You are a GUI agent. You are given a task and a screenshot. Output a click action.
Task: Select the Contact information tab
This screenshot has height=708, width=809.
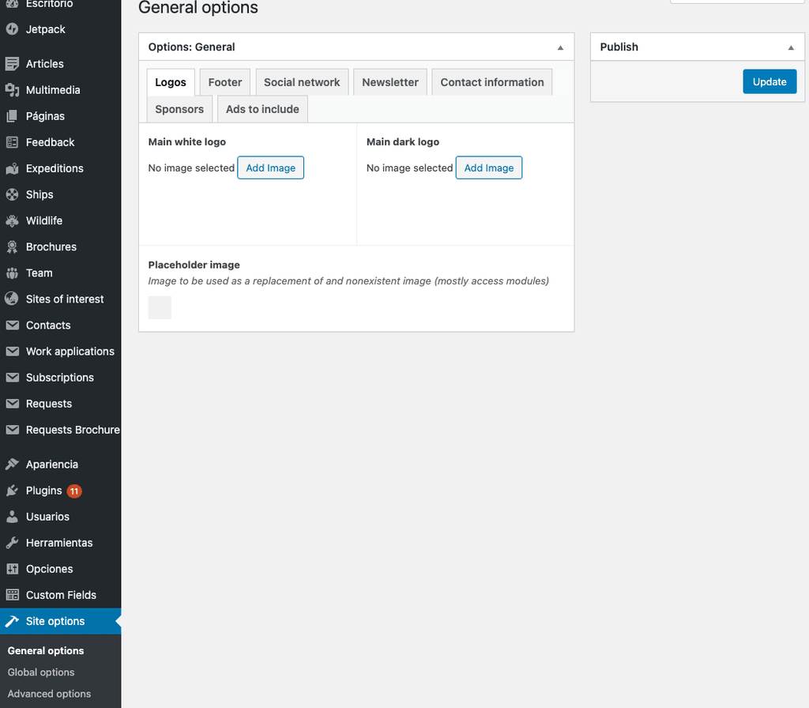(491, 82)
